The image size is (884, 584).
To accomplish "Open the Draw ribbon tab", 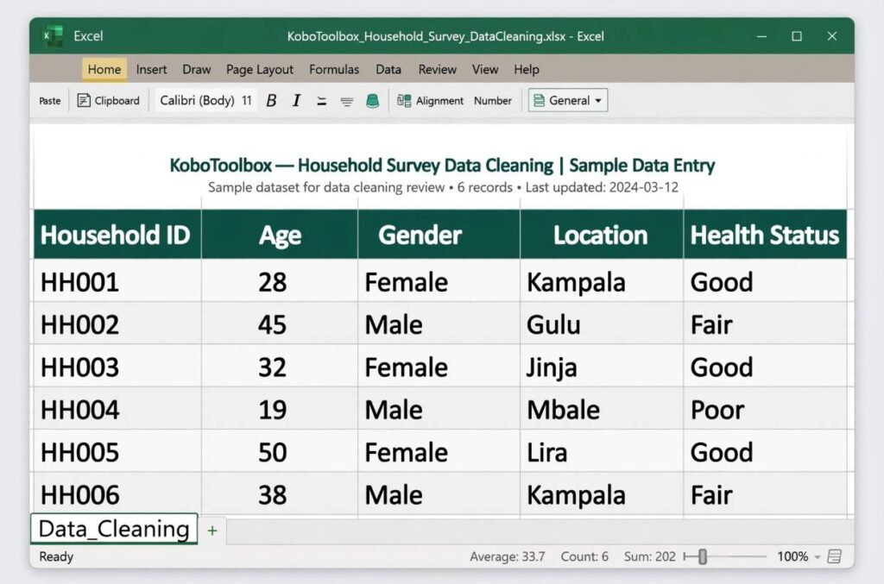I will (196, 69).
